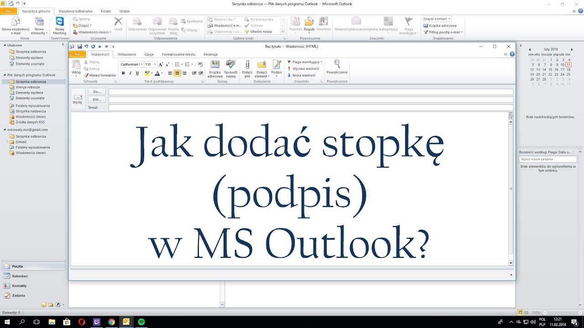The width and height of the screenshot is (584, 328).
Task: Open Formatowanie tekstu tab
Action: click(178, 54)
